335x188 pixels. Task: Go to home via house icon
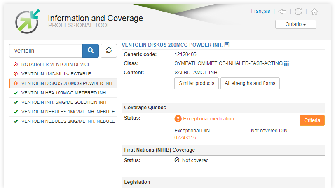(314, 12)
